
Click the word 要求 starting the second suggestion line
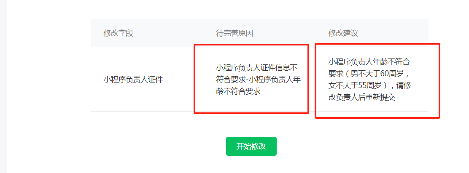click(x=336, y=74)
